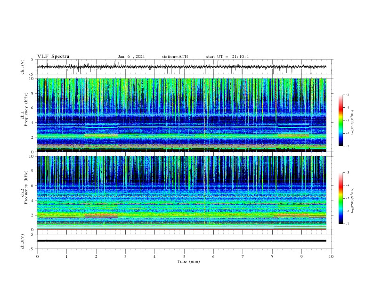
Task: Click time axis tick label "5"
Action: tap(184, 256)
